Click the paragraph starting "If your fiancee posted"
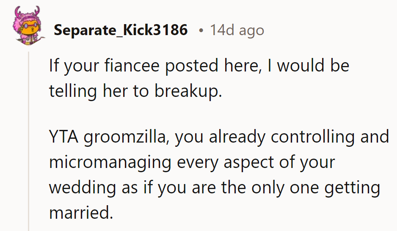Image resolution: width=397 pixels, height=231 pixels. pos(199,79)
